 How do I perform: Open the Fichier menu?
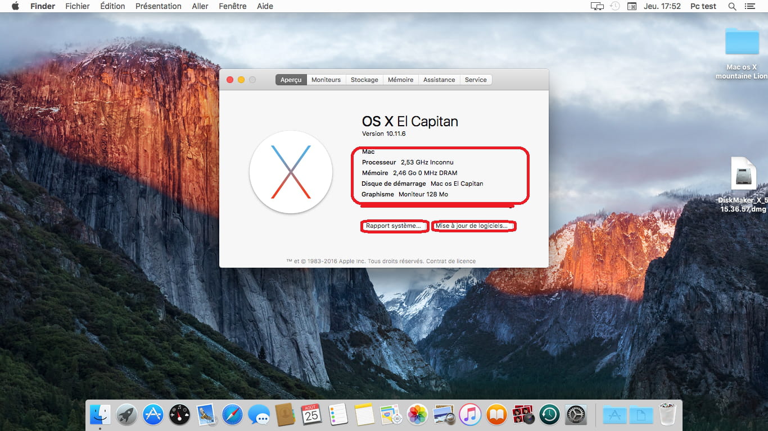[78, 6]
